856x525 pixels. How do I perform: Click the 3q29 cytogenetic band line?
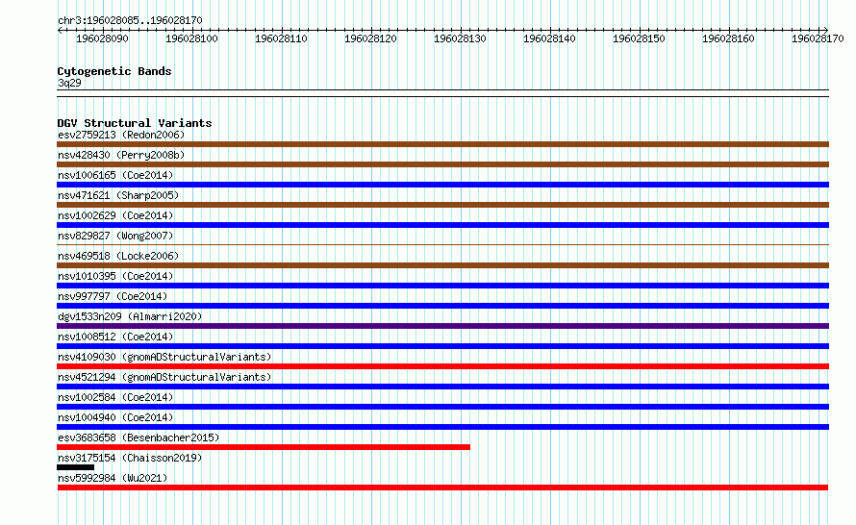(x=442, y=93)
